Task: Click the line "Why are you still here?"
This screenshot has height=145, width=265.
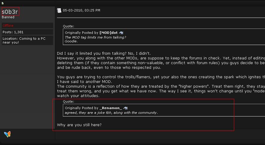Action: click(79, 125)
